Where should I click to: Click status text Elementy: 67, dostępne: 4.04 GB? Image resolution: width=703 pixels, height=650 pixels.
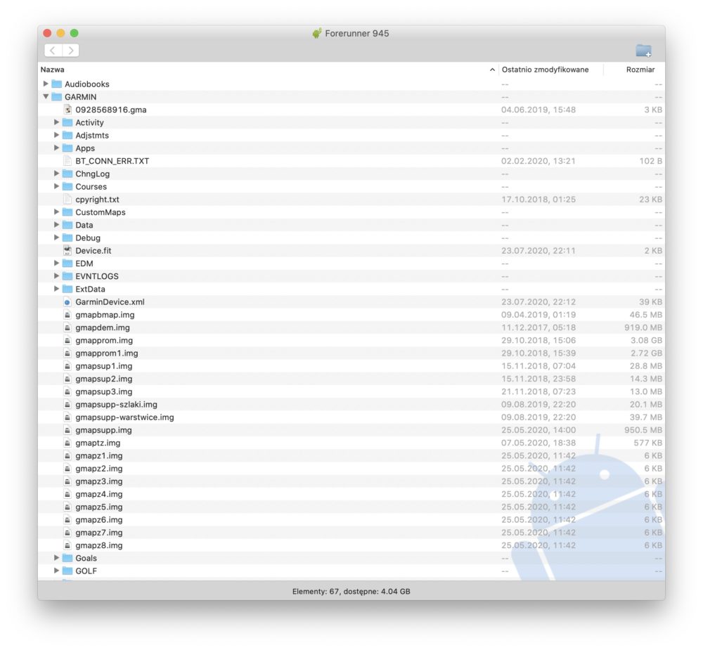click(351, 591)
